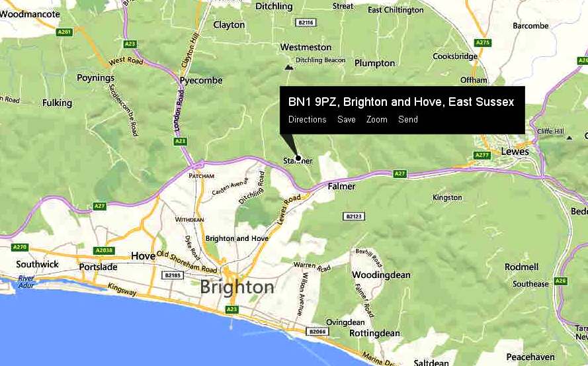
Task: Click the Falmer village label
Action: coord(341,186)
